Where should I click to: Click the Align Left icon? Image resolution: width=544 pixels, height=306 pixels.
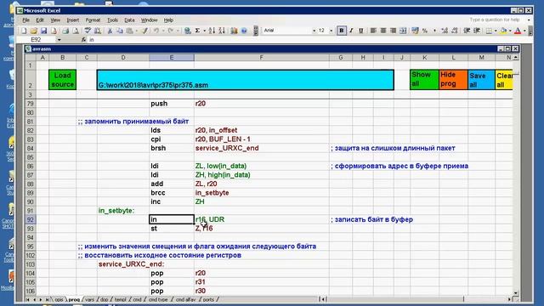tap(373, 31)
